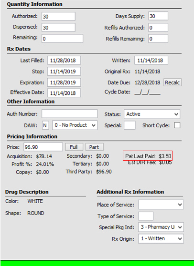
Task: Click into the Auth Number field
Action: click(70, 113)
